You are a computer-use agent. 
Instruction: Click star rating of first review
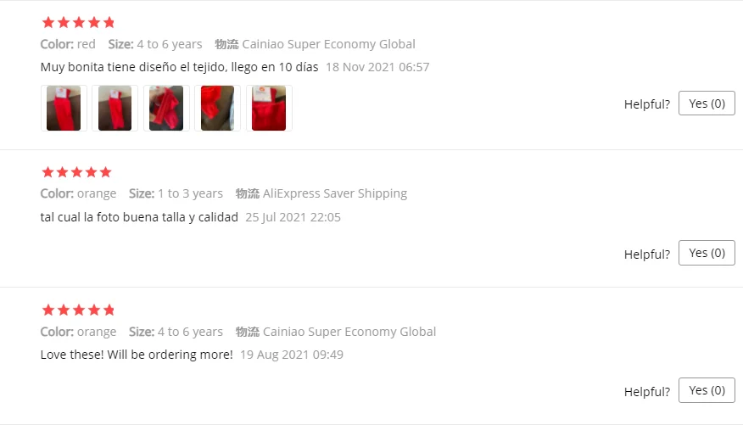78,22
